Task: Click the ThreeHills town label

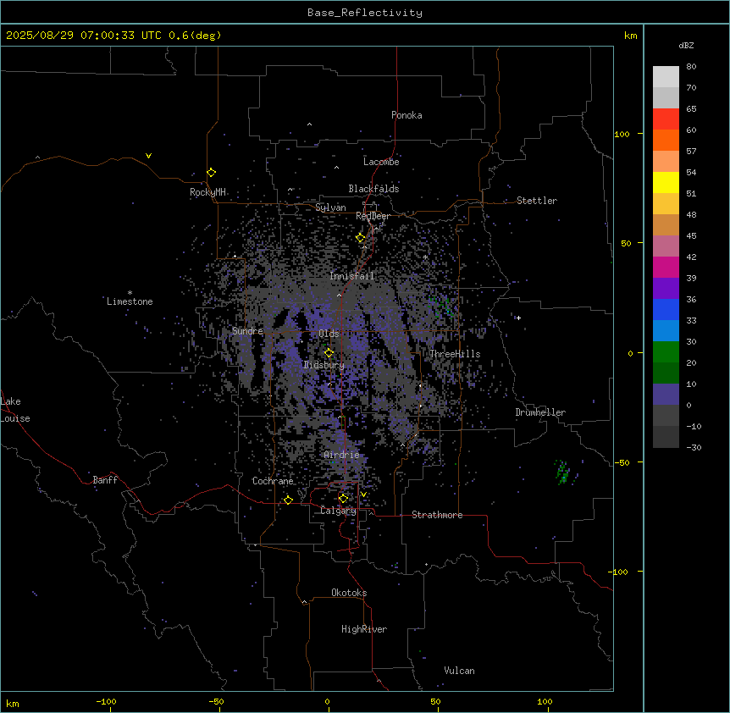Action: [x=455, y=354]
